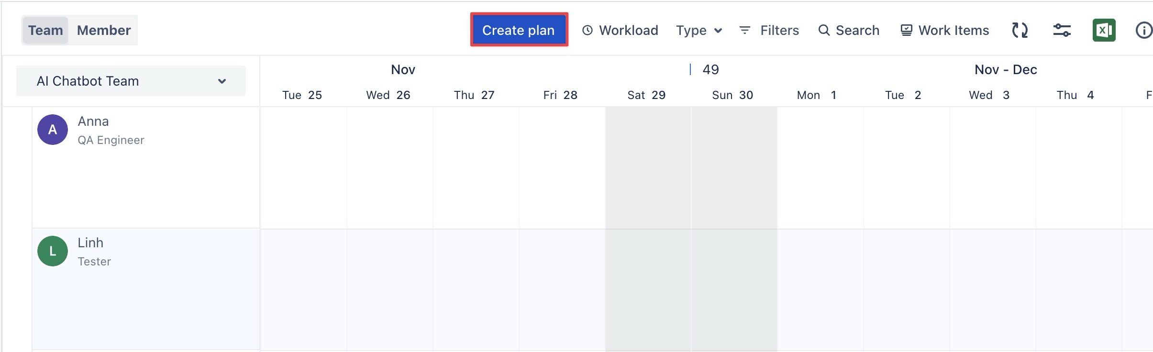1153x352 pixels.
Task: Open the Filters options
Action: tap(769, 30)
